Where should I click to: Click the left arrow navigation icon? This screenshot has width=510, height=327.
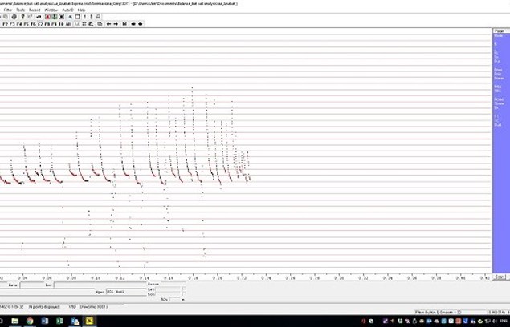109,24
